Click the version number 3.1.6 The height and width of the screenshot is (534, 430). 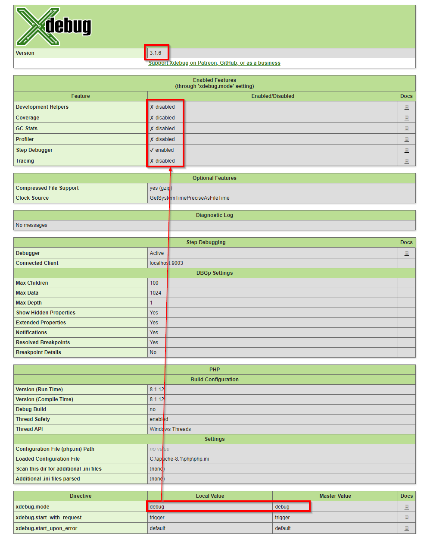click(156, 53)
